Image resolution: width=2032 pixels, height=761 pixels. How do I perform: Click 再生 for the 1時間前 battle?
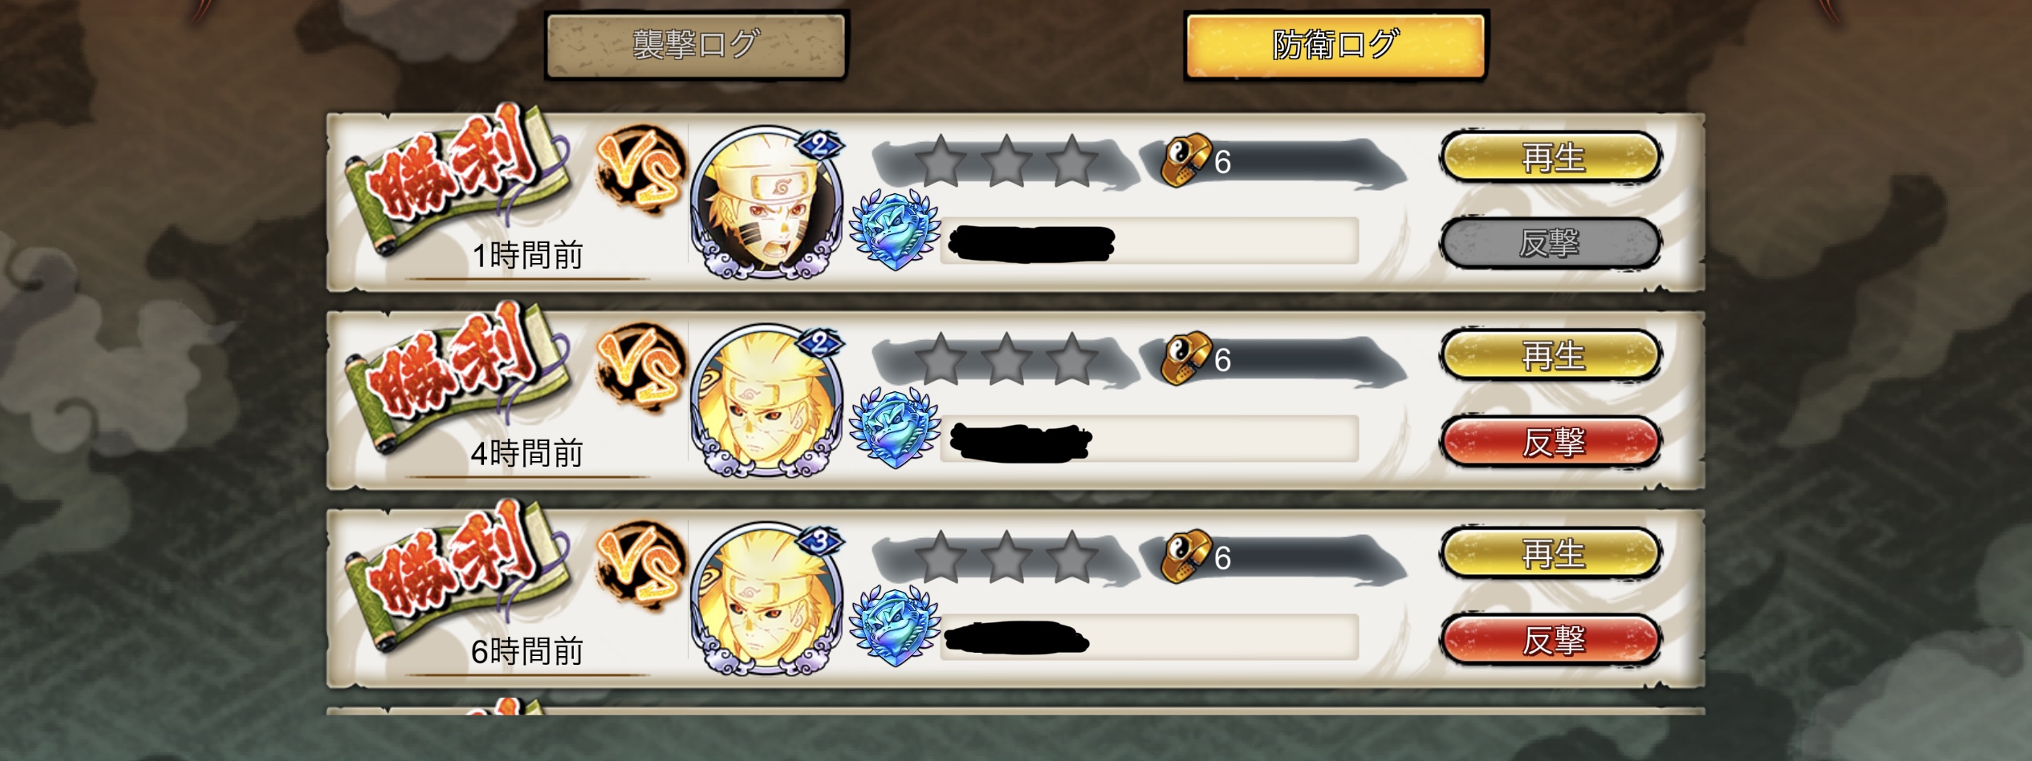coord(1551,157)
